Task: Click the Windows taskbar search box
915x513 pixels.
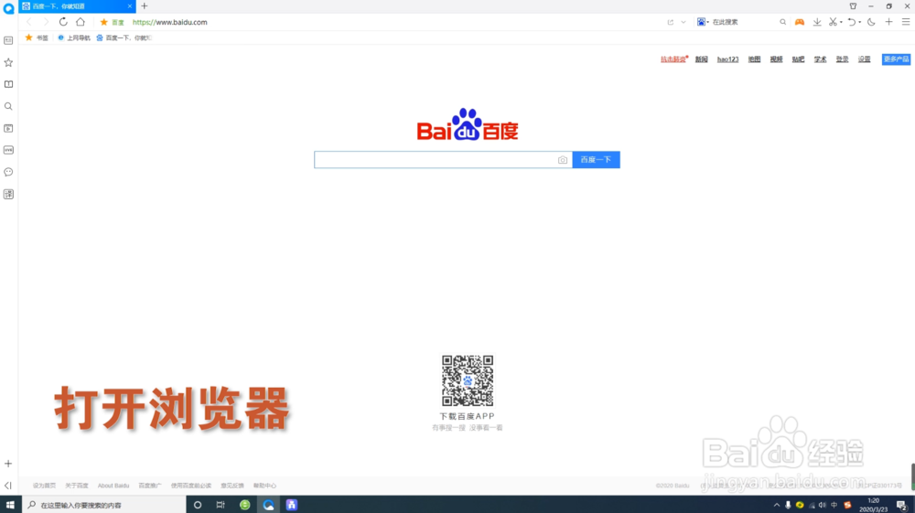Action: coord(104,505)
